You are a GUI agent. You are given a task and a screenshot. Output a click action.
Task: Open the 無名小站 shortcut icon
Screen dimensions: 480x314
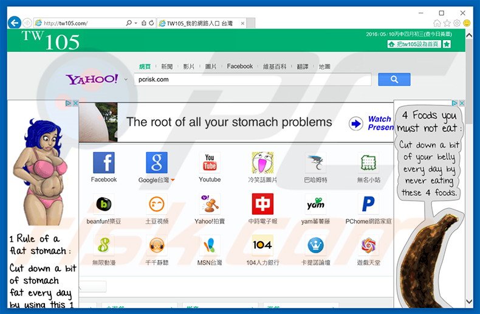(369, 163)
